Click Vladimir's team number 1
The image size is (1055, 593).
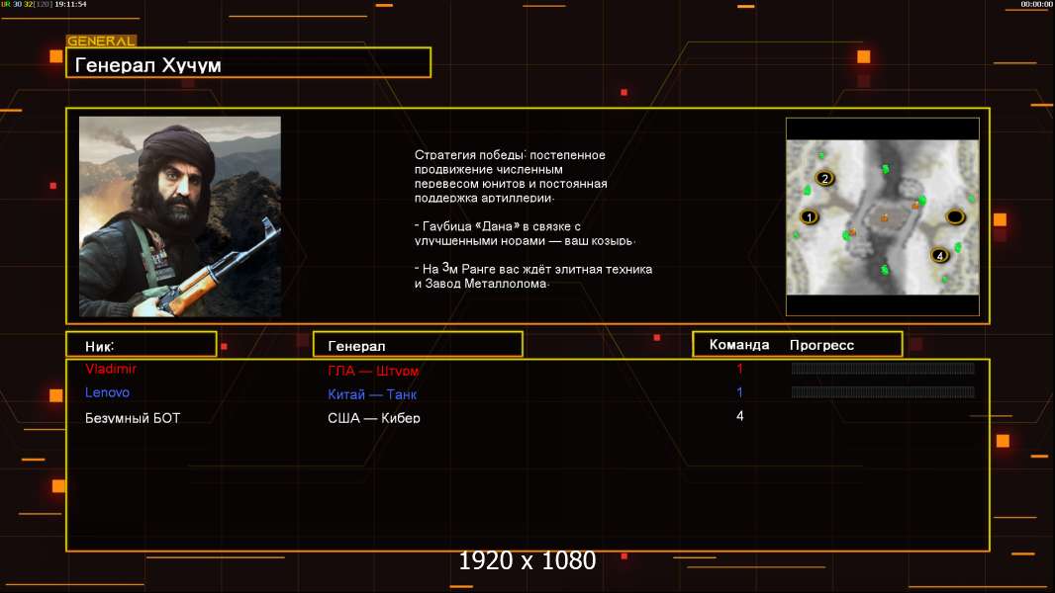739,369
